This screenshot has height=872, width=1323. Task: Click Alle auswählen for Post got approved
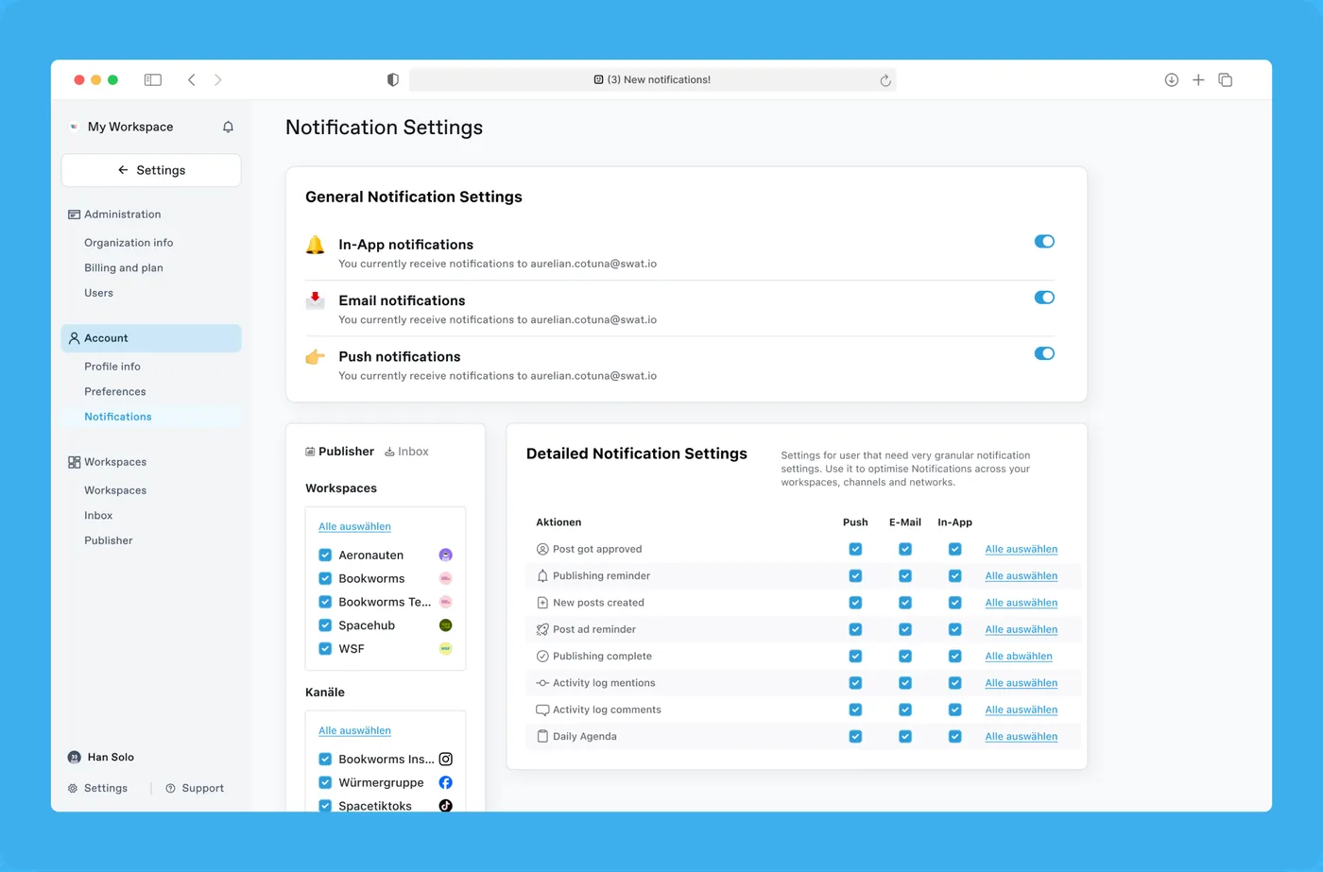[x=1022, y=550]
